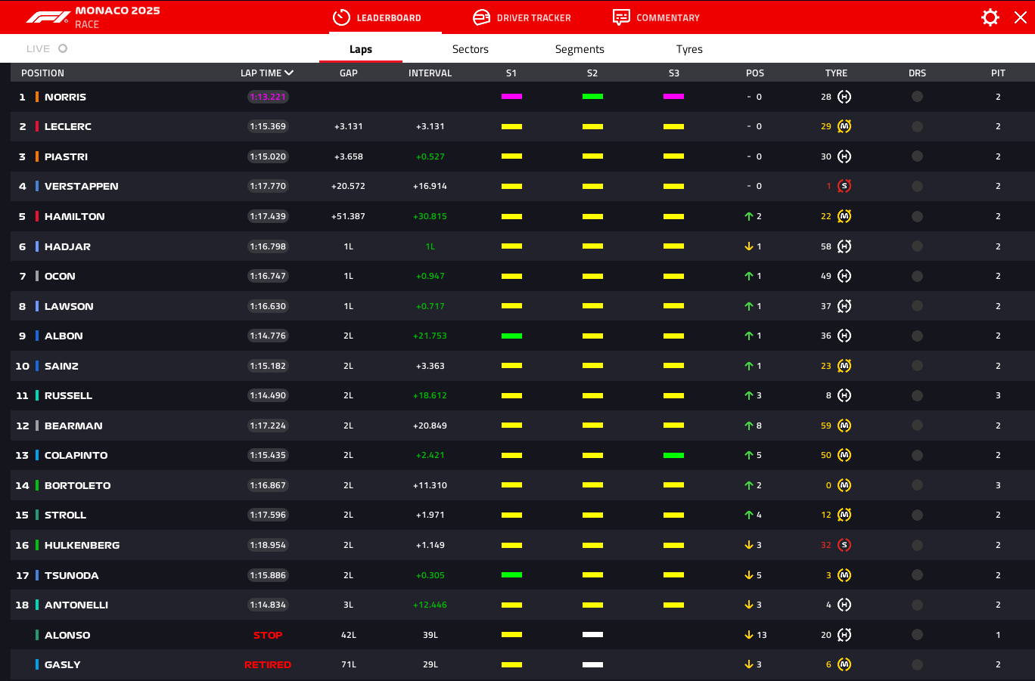Click Alonso position-lost down arrow

coord(748,635)
